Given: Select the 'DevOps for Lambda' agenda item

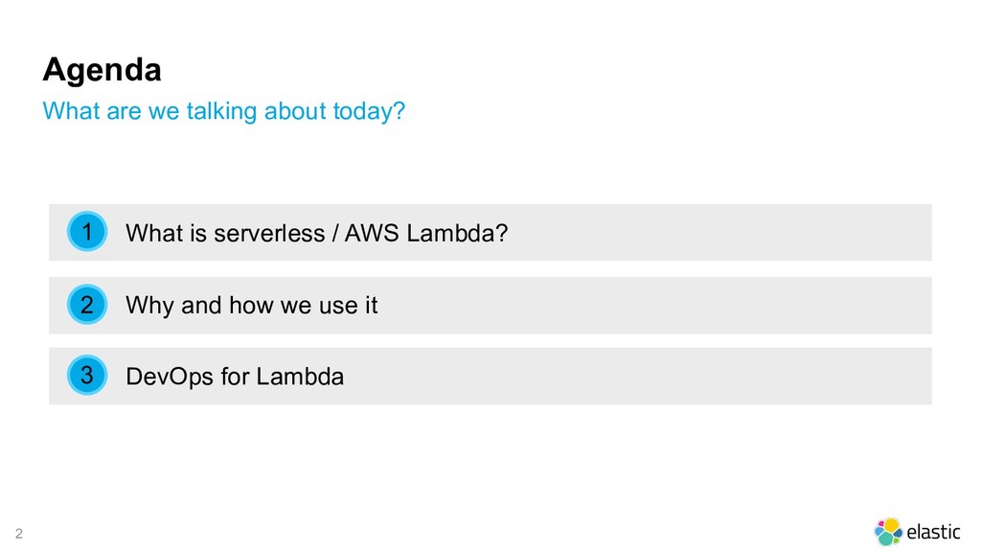Looking at the screenshot, I should click(490, 376).
